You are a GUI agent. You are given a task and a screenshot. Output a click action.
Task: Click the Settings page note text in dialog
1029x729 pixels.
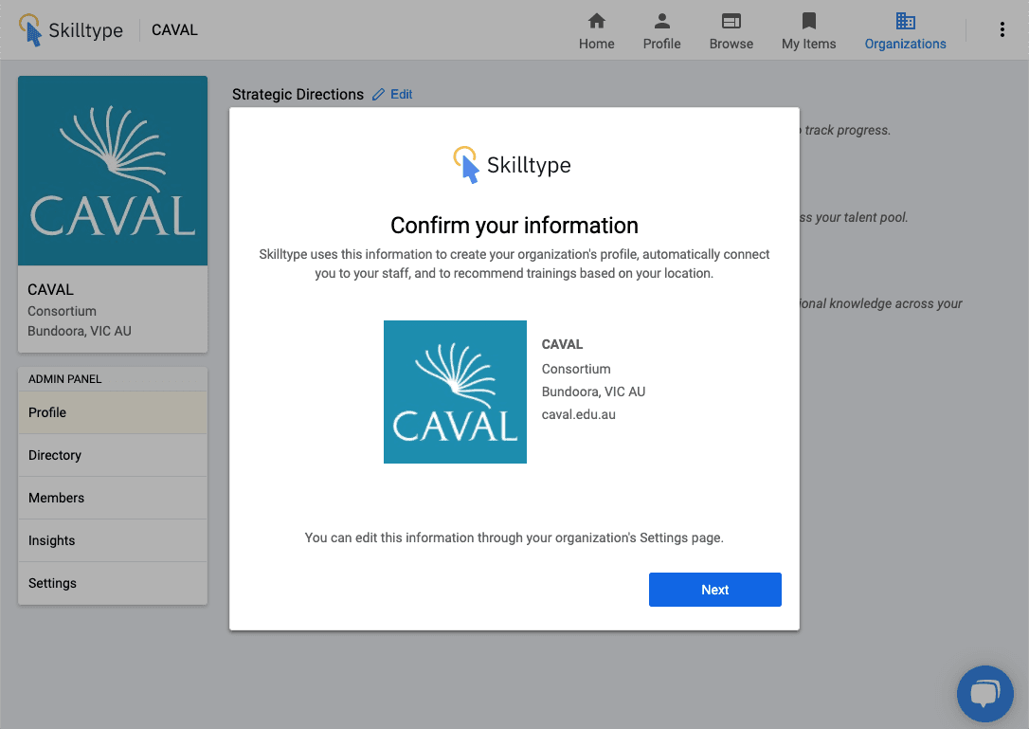(x=514, y=538)
